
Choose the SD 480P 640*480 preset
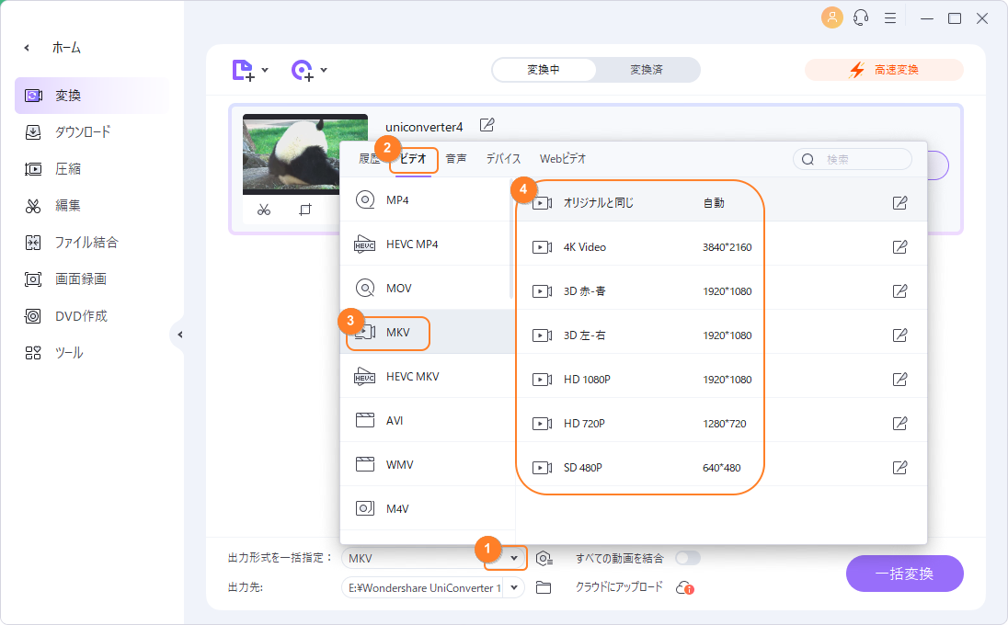tap(721, 468)
